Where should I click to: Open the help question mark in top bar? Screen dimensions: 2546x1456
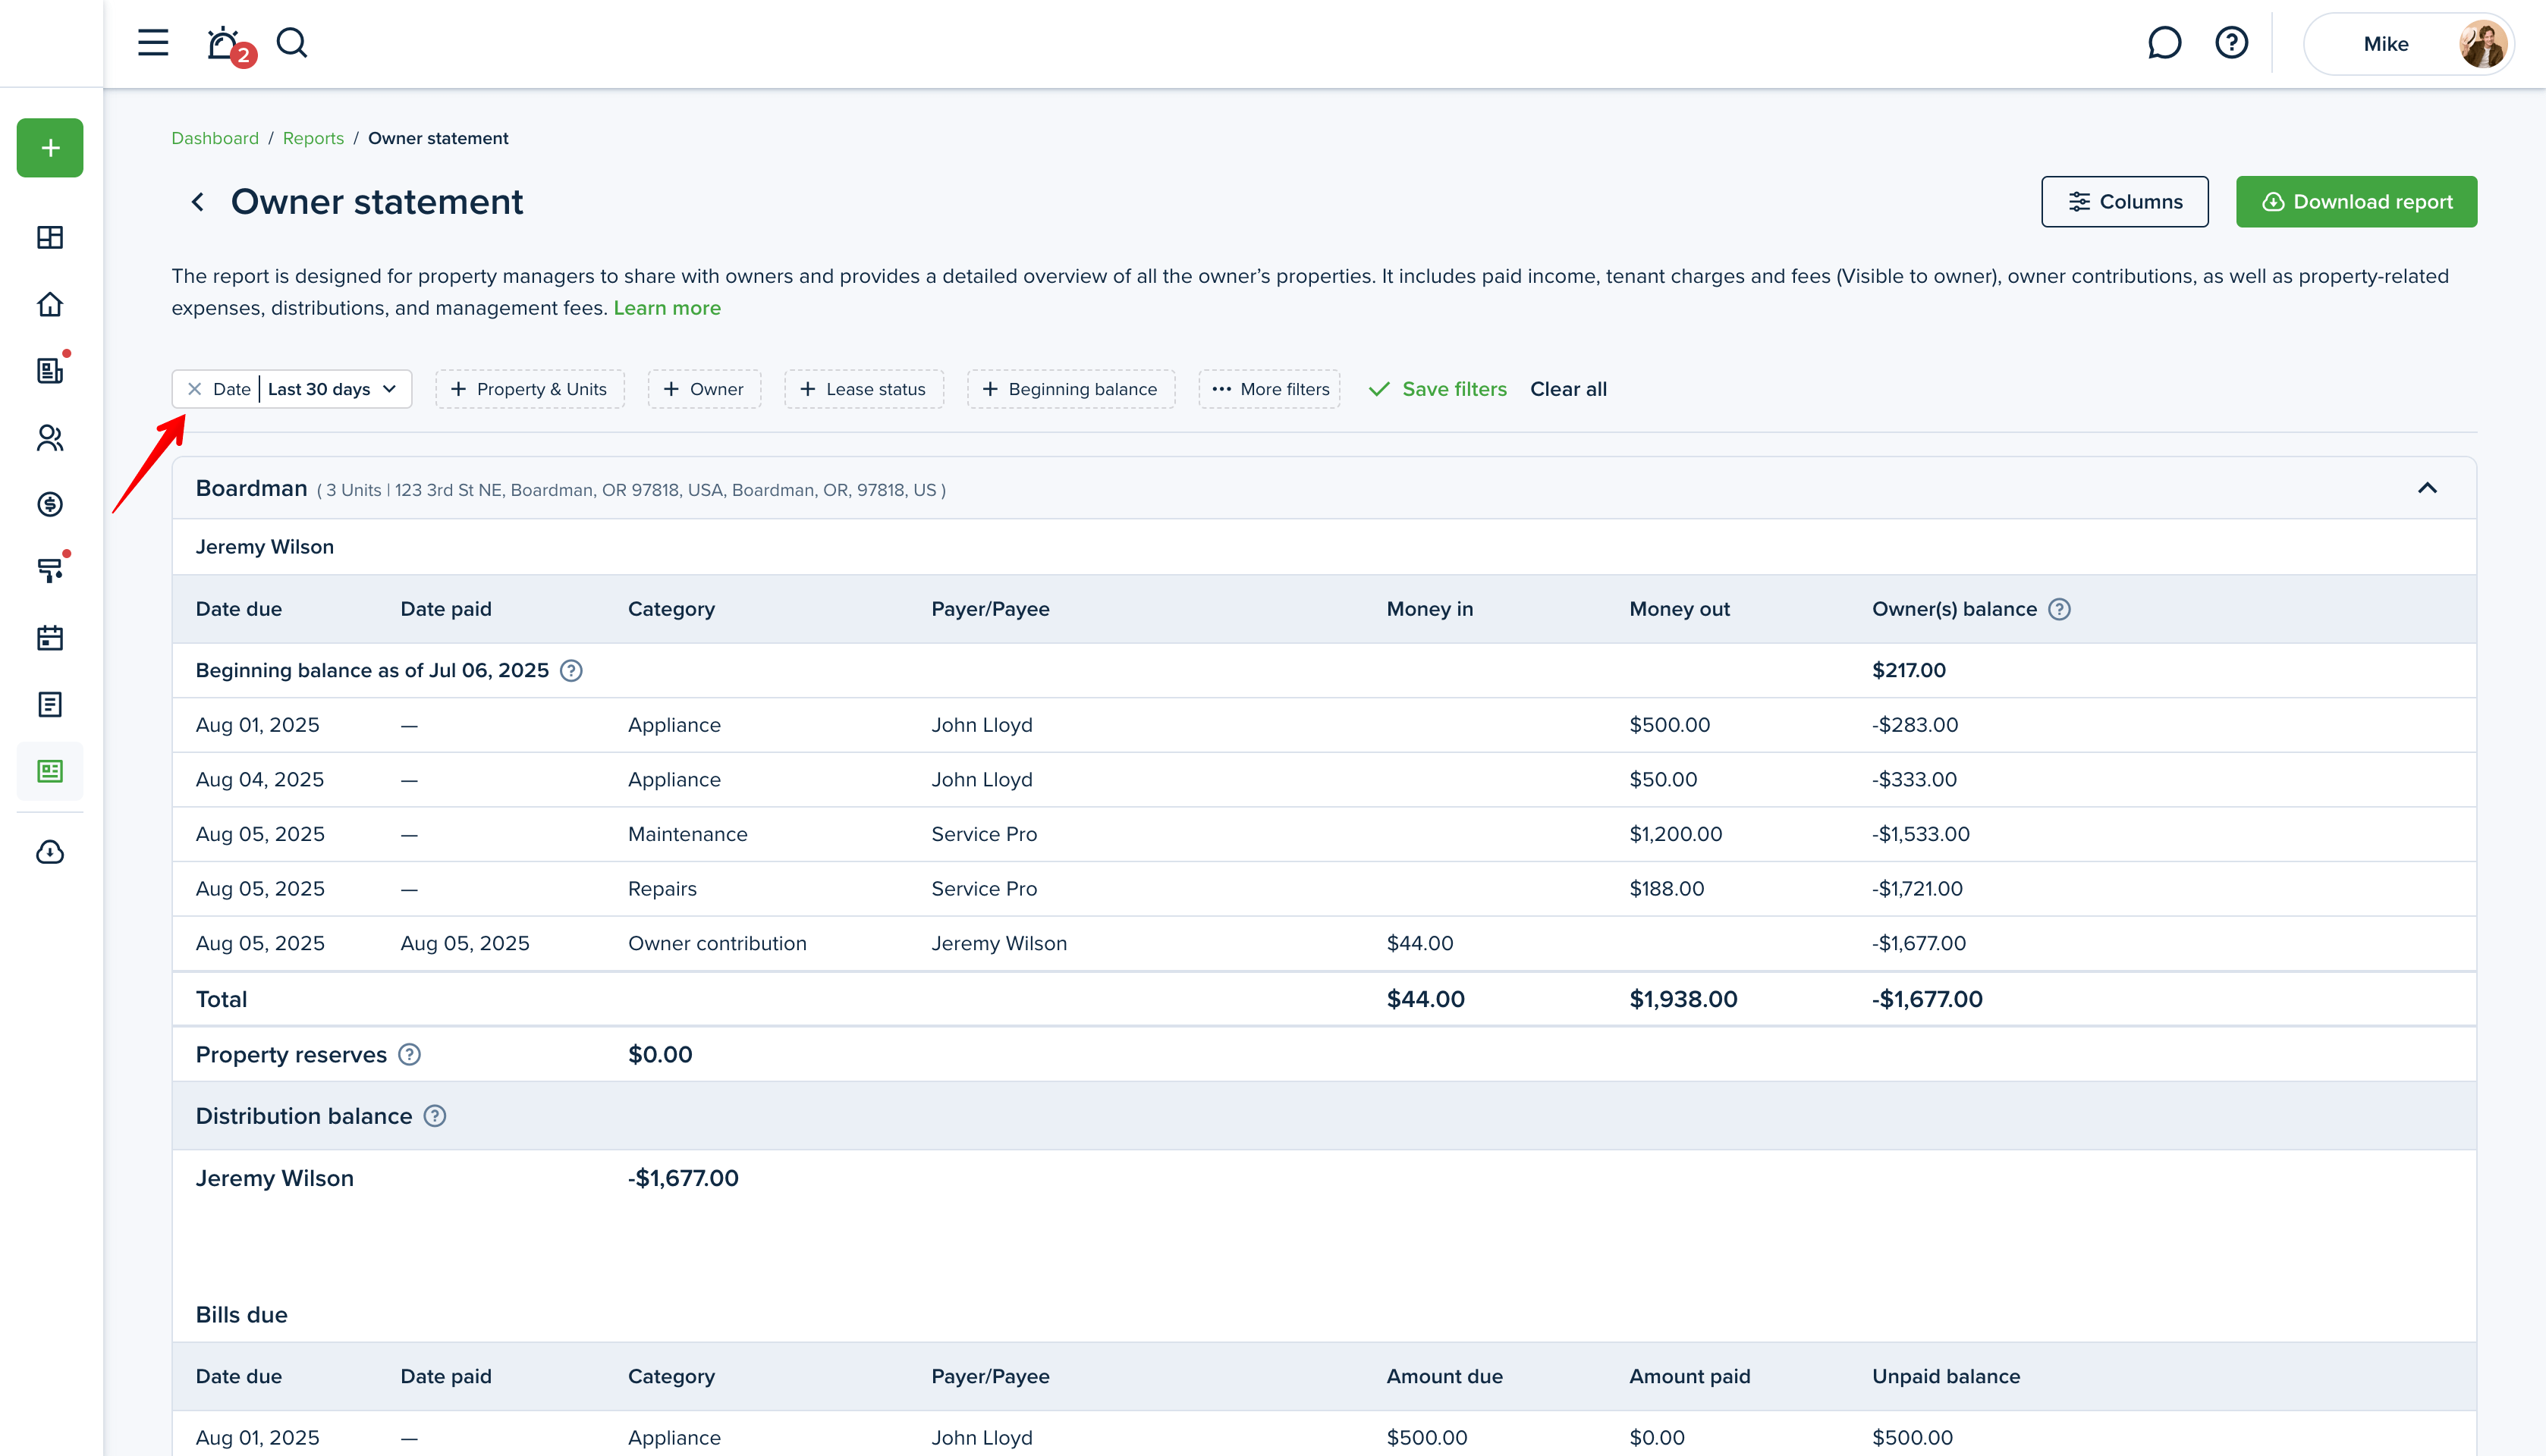[2231, 43]
